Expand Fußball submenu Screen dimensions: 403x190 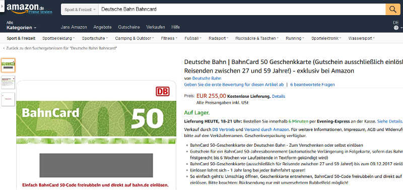pyautogui.click(x=193, y=38)
